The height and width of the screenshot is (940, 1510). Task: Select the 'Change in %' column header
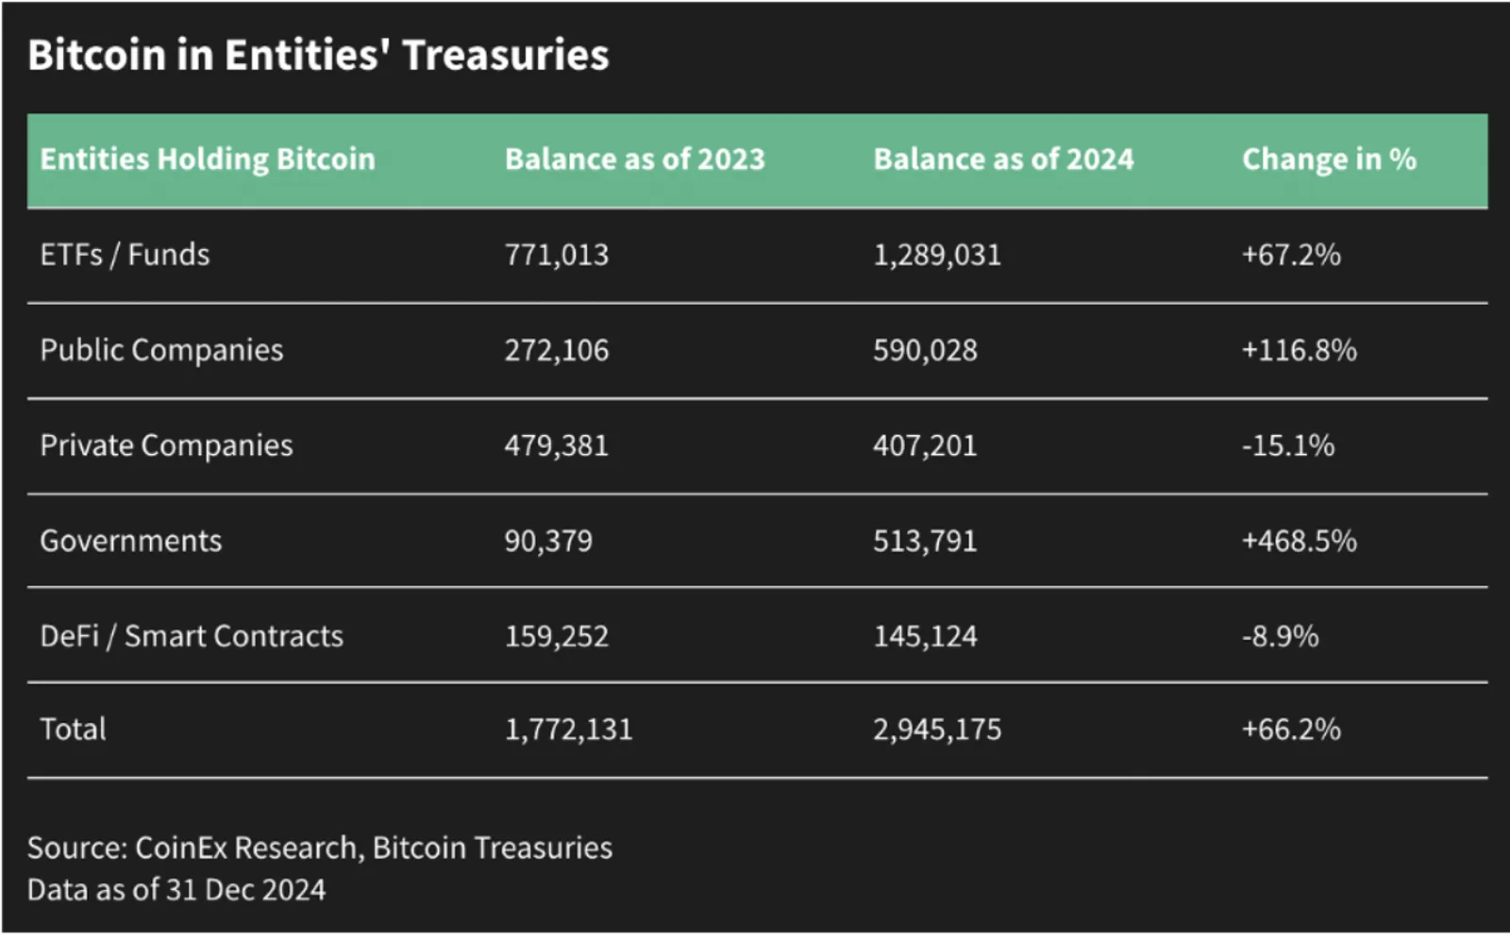click(x=1329, y=159)
